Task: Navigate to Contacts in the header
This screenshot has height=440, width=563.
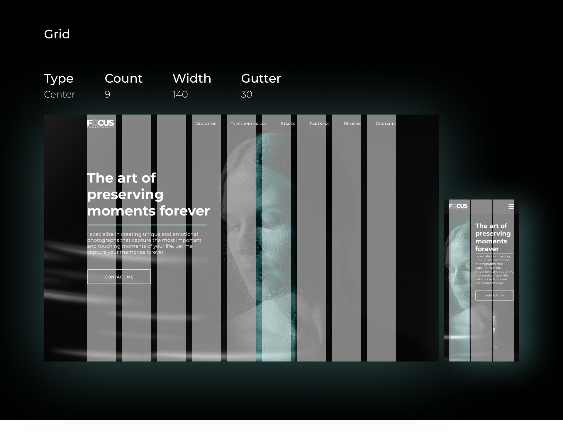Action: click(386, 124)
